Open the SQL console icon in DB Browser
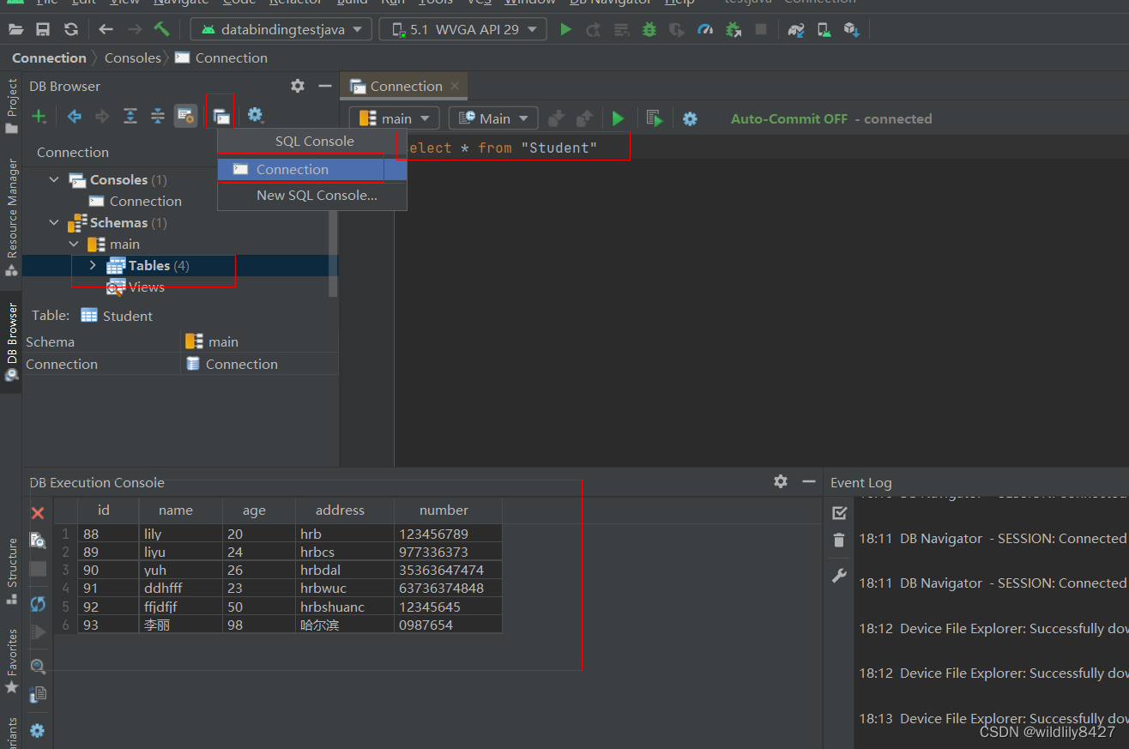This screenshot has height=749, width=1129. tap(221, 116)
